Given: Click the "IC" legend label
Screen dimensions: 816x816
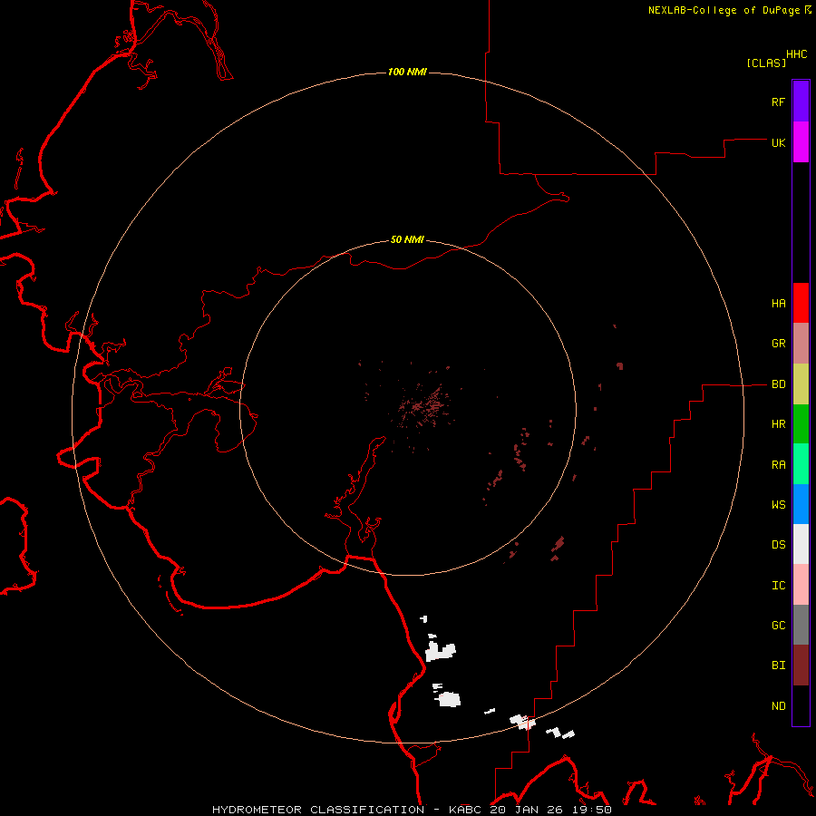Looking at the screenshot, I should click(x=778, y=586).
